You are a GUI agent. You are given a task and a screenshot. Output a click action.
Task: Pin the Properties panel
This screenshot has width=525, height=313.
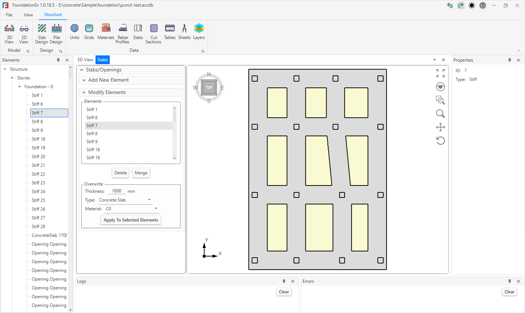click(x=510, y=60)
